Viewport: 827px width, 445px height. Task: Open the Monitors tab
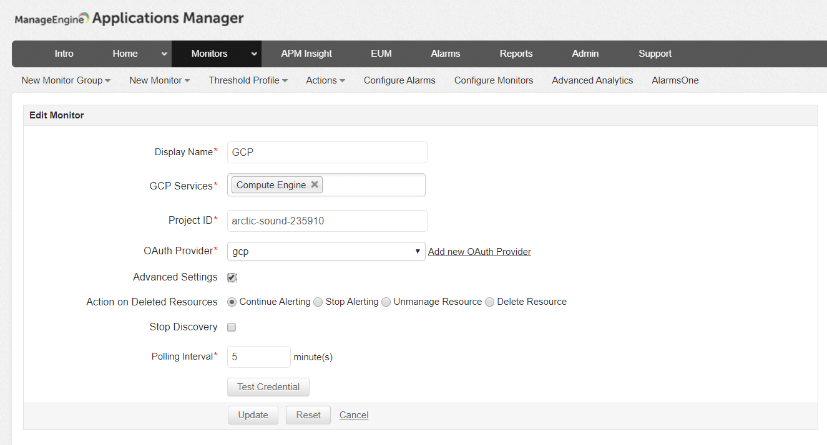tap(210, 54)
